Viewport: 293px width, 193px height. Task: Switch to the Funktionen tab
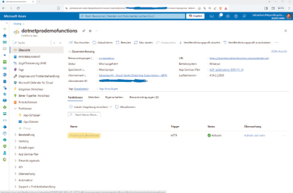coord(75,97)
